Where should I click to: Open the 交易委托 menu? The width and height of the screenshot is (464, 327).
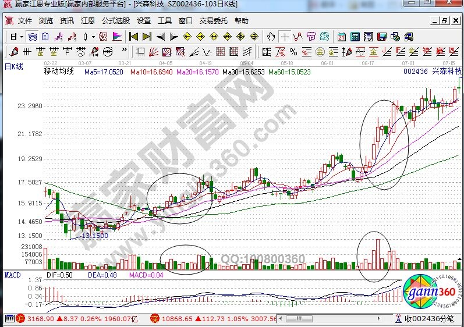pyautogui.click(x=214, y=20)
